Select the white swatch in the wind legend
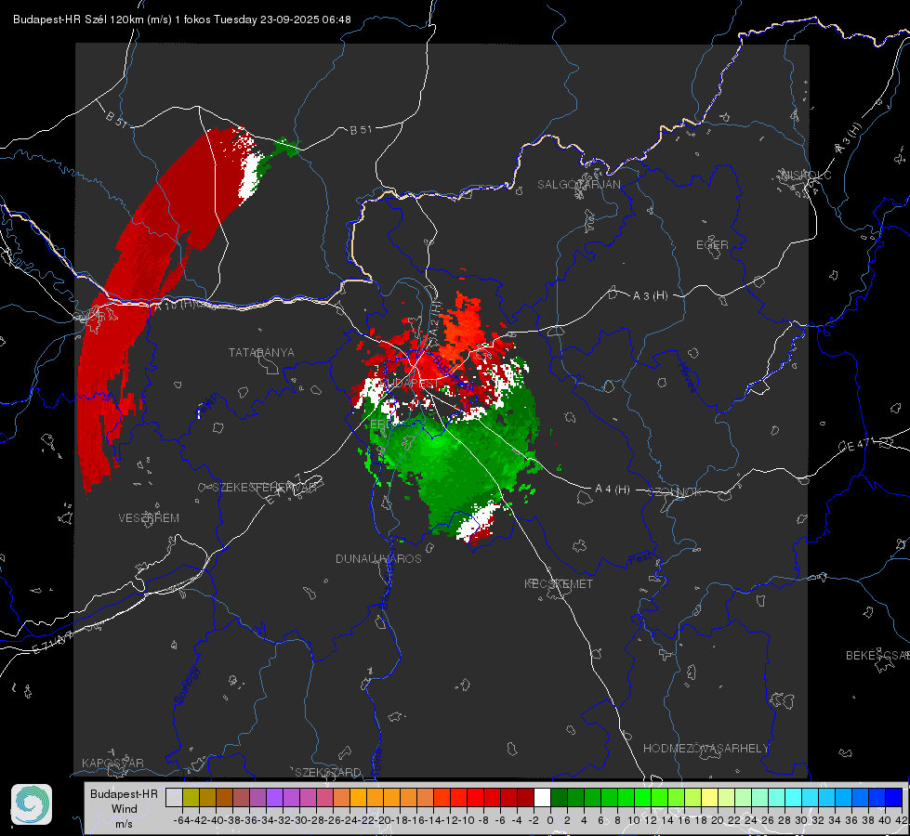Image resolution: width=910 pixels, height=836 pixels. pos(542,797)
